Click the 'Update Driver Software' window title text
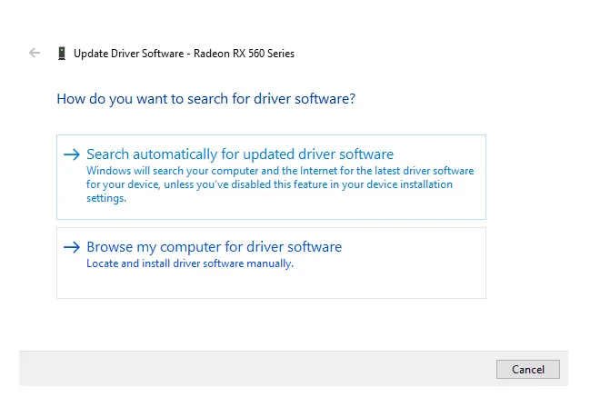The height and width of the screenshot is (407, 590). pos(129,54)
